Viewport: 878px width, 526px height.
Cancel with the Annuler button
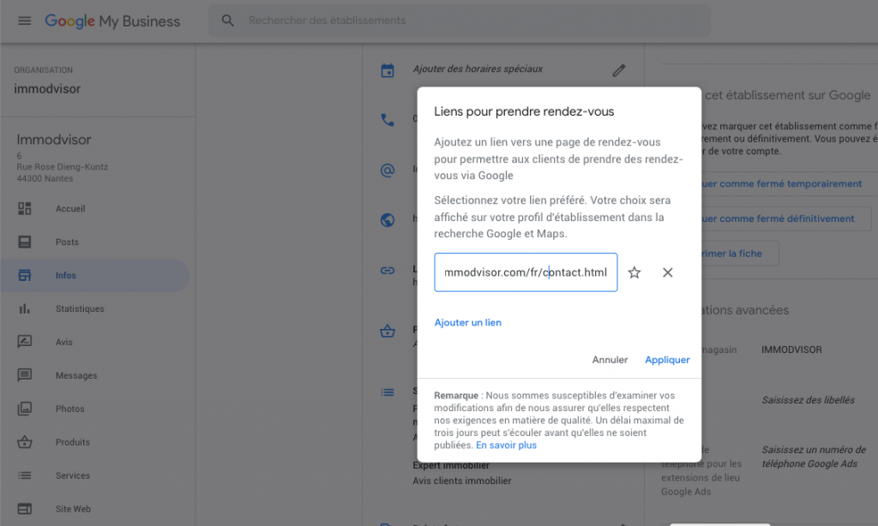pyautogui.click(x=610, y=360)
